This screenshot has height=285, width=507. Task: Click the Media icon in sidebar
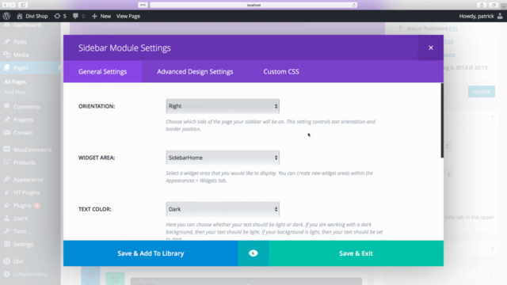point(7,55)
